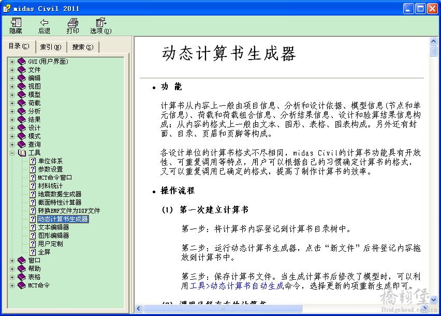
Task: Expand the MCT命令 tree node
Action: pos(12,285)
